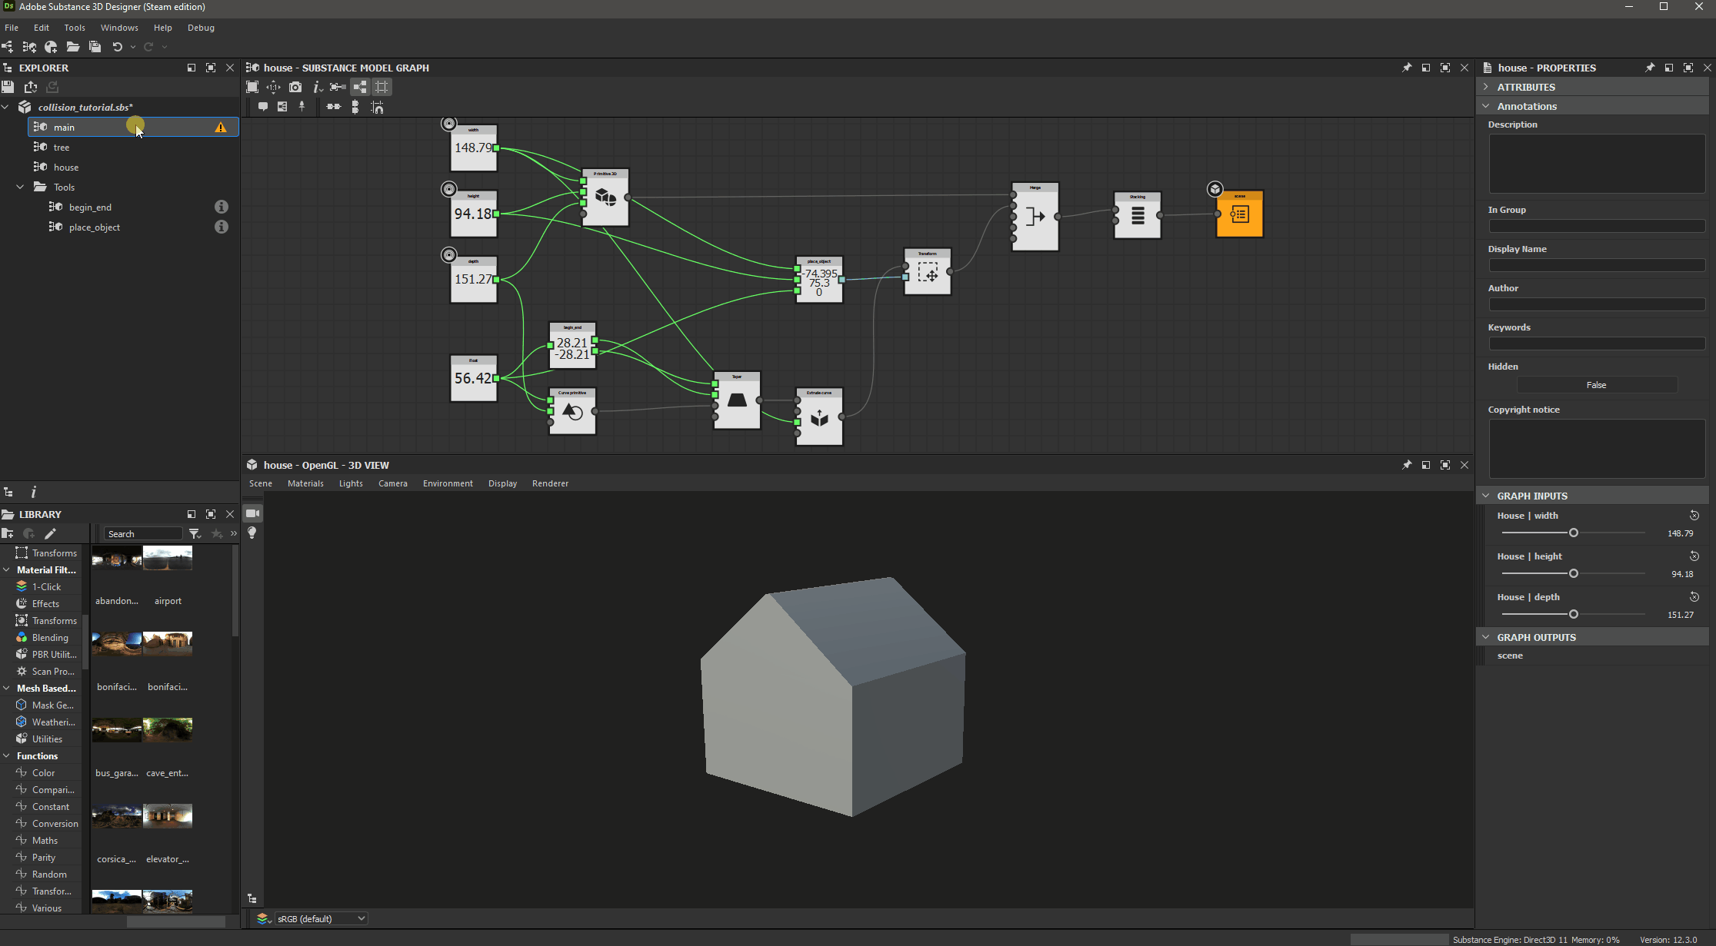Image resolution: width=1716 pixels, height=946 pixels.
Task: Toggle the snap magnet in graph toolbar
Action: pyautogui.click(x=378, y=108)
